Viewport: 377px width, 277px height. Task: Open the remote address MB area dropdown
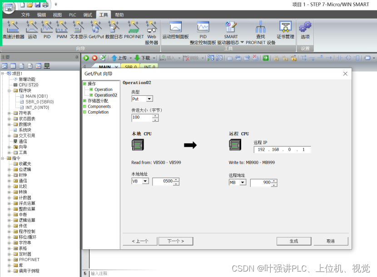click(243, 182)
